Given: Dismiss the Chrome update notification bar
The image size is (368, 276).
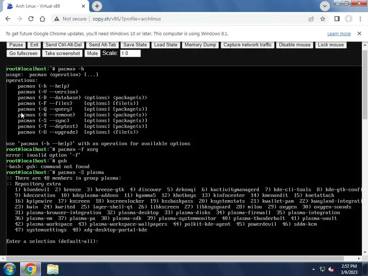Looking at the screenshot, I should (359, 33).
